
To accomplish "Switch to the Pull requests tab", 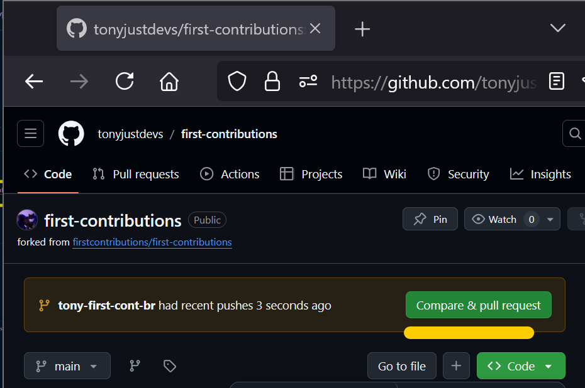I will coord(136,174).
